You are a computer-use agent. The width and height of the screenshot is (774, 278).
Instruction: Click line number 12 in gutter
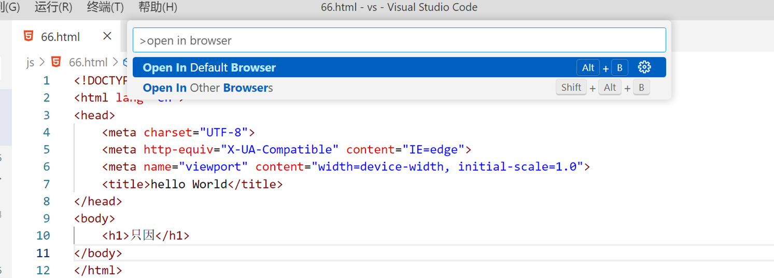click(44, 270)
